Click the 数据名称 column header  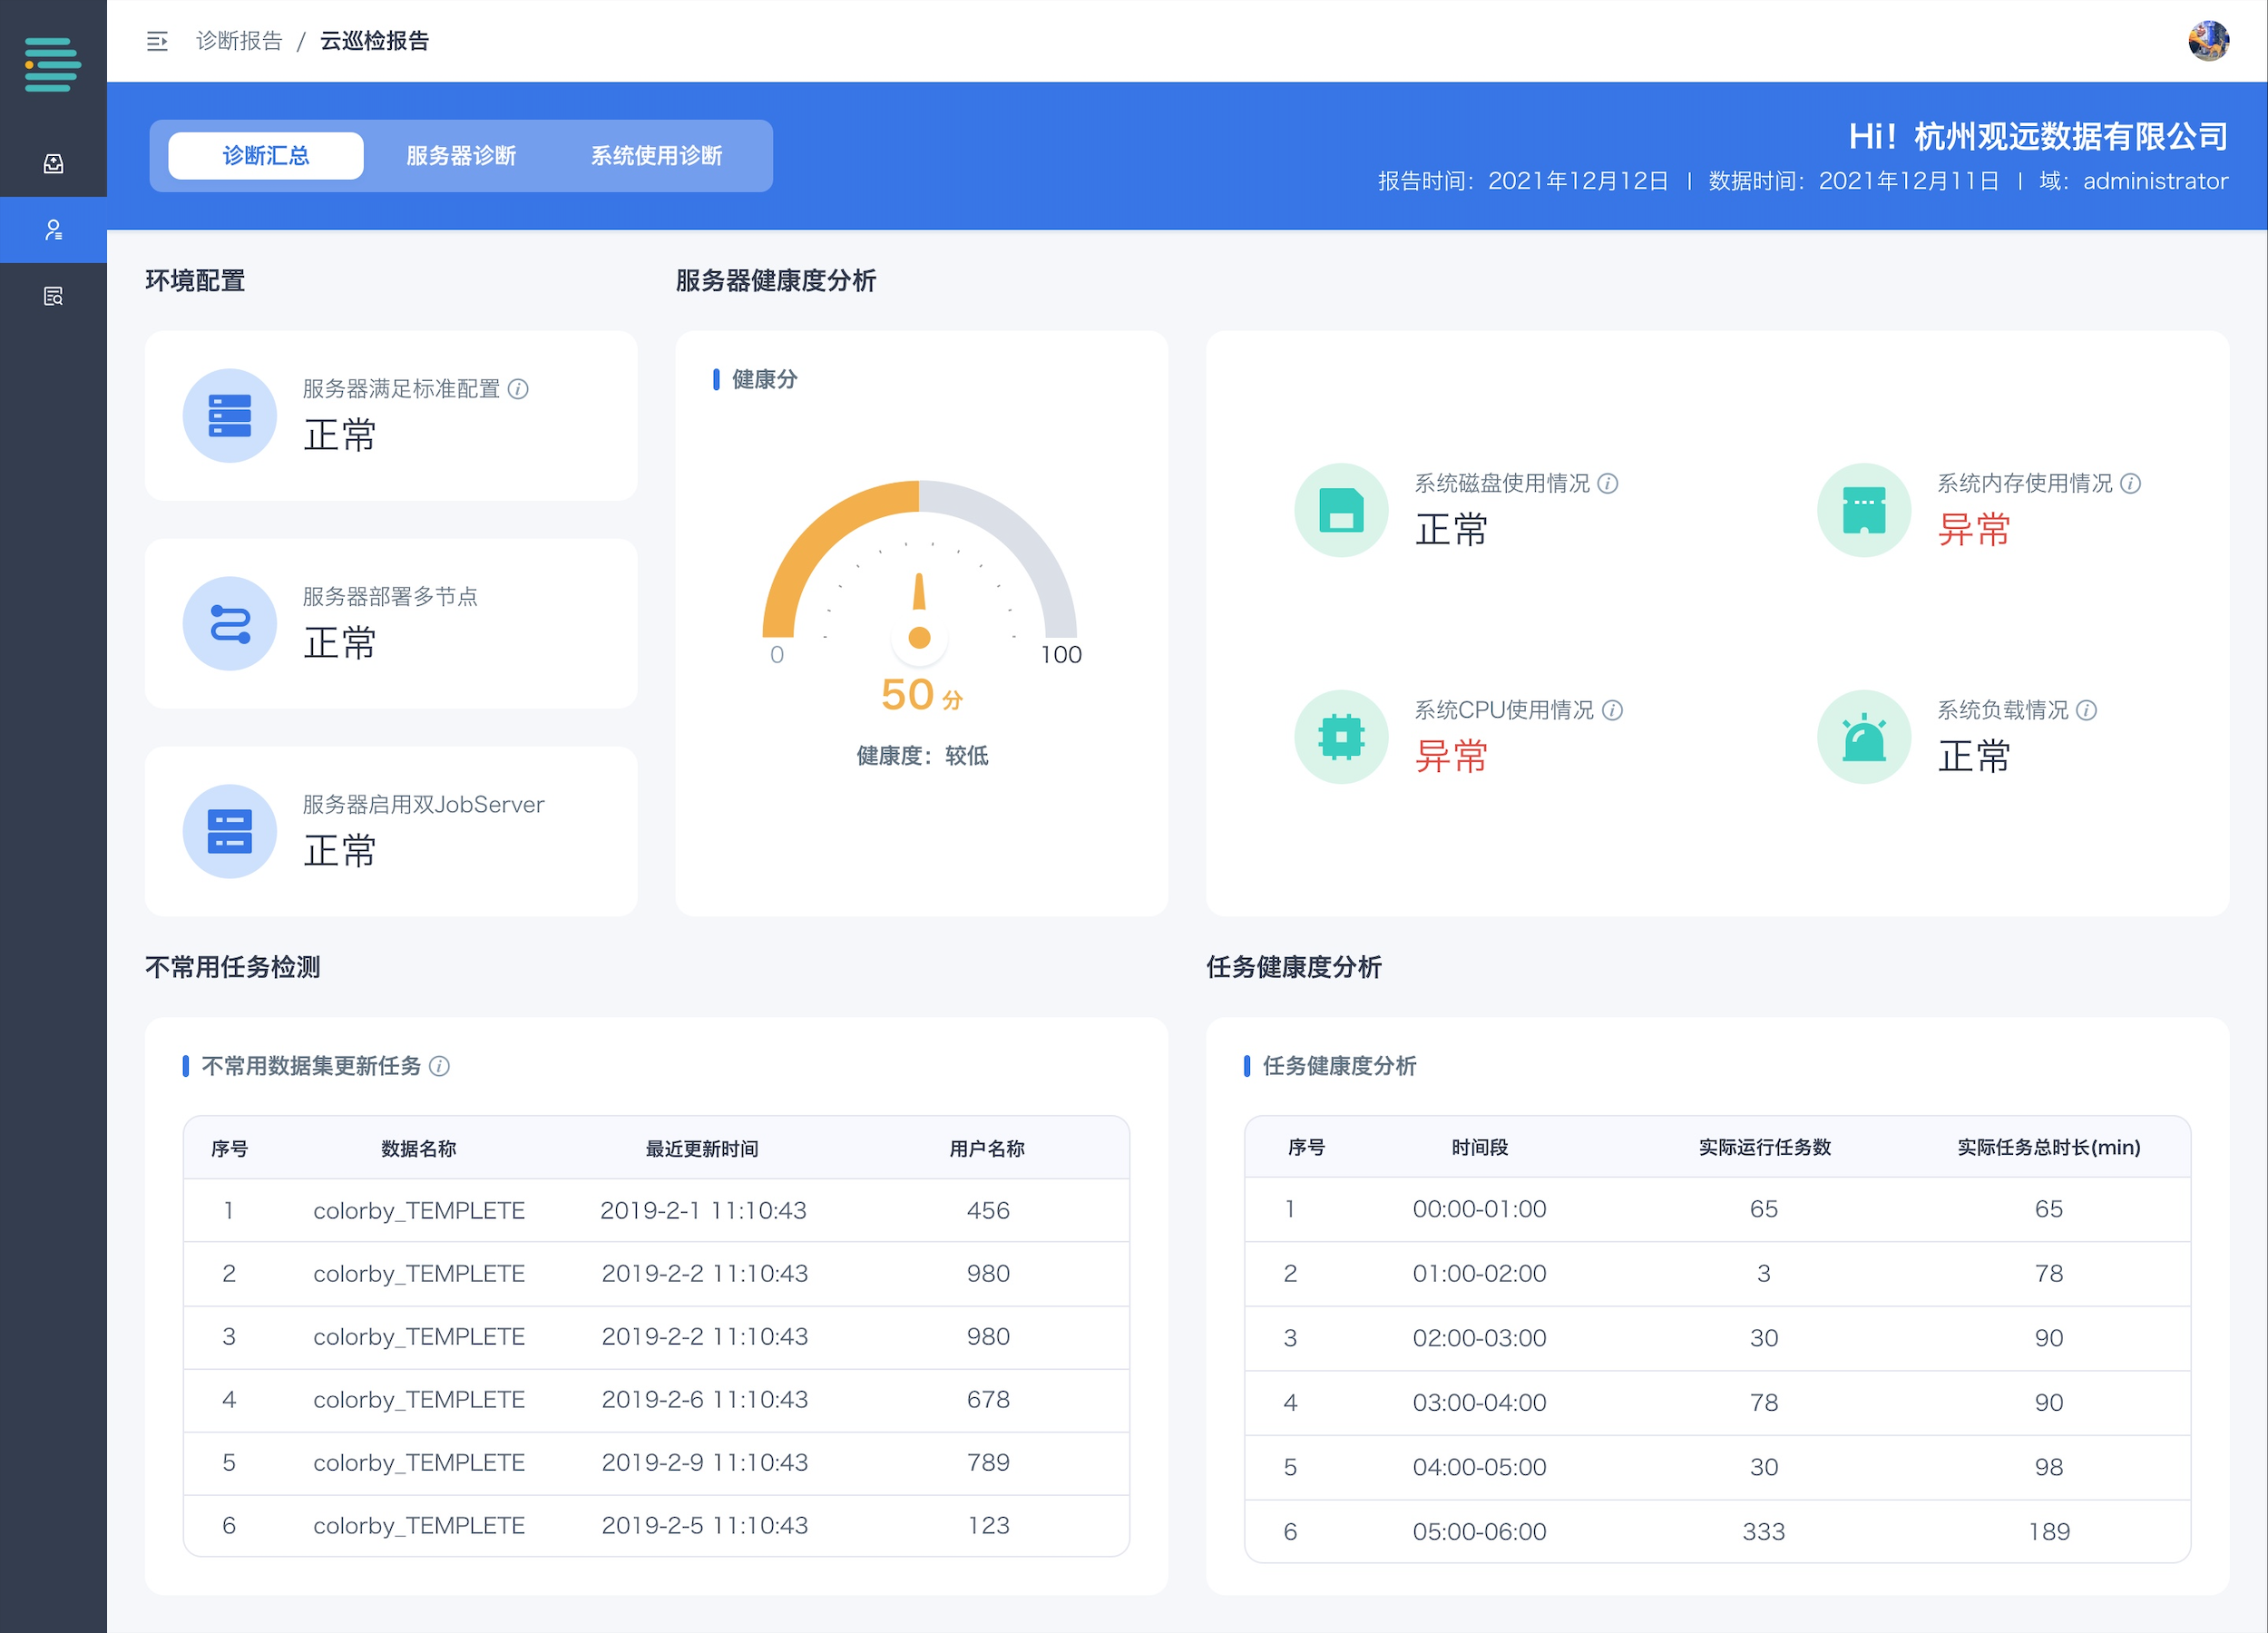pos(419,1149)
